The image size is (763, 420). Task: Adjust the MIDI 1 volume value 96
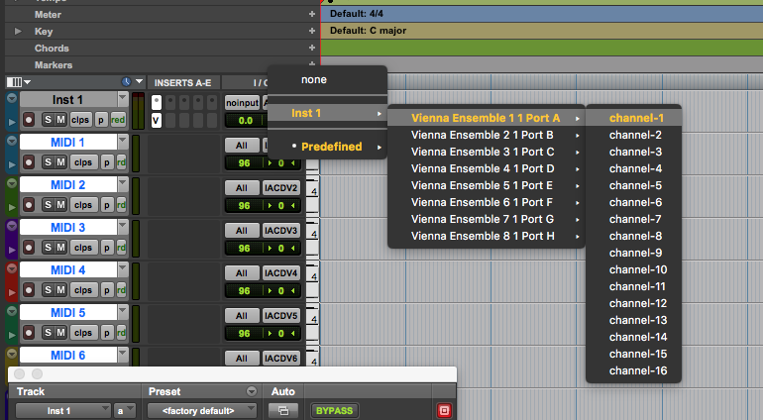[244, 163]
